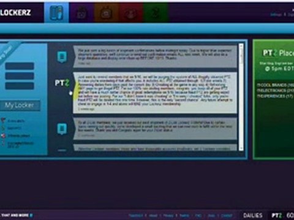This screenshot has height=220, width=294.
Task: Open the ELECTRONICS category link
Action: (275, 90)
